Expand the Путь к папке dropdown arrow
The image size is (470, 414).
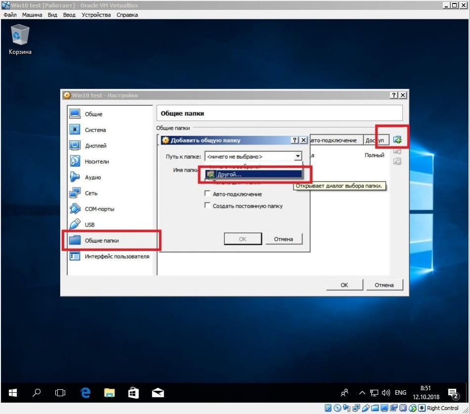[298, 156]
